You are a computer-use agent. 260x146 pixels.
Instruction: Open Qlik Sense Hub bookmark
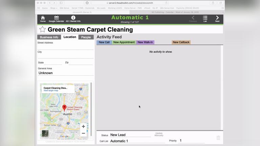pyautogui.click(x=167, y=8)
